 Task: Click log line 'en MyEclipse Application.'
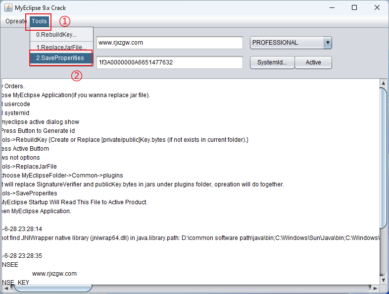pos(36,211)
